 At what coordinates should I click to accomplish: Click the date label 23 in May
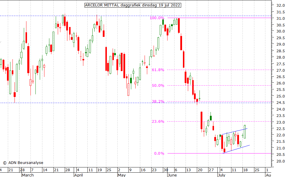pyautogui.click(x=154, y=170)
